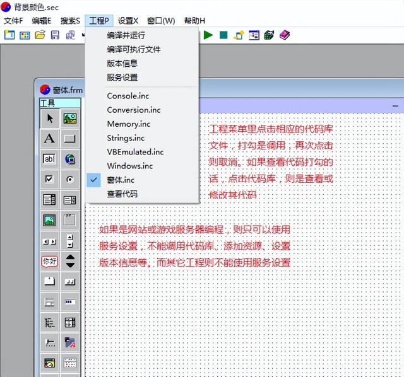Select the progress bar control tool

point(70,302)
